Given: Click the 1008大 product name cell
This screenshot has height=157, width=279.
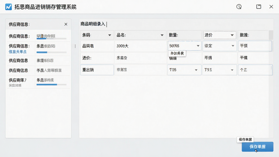Looking at the screenshot, I should click(x=140, y=46).
